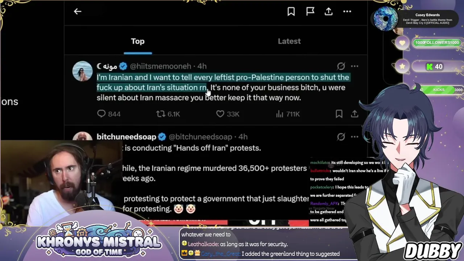This screenshot has height=261, width=464.
Task: Open the share icon in the top bar
Action: coord(328,12)
